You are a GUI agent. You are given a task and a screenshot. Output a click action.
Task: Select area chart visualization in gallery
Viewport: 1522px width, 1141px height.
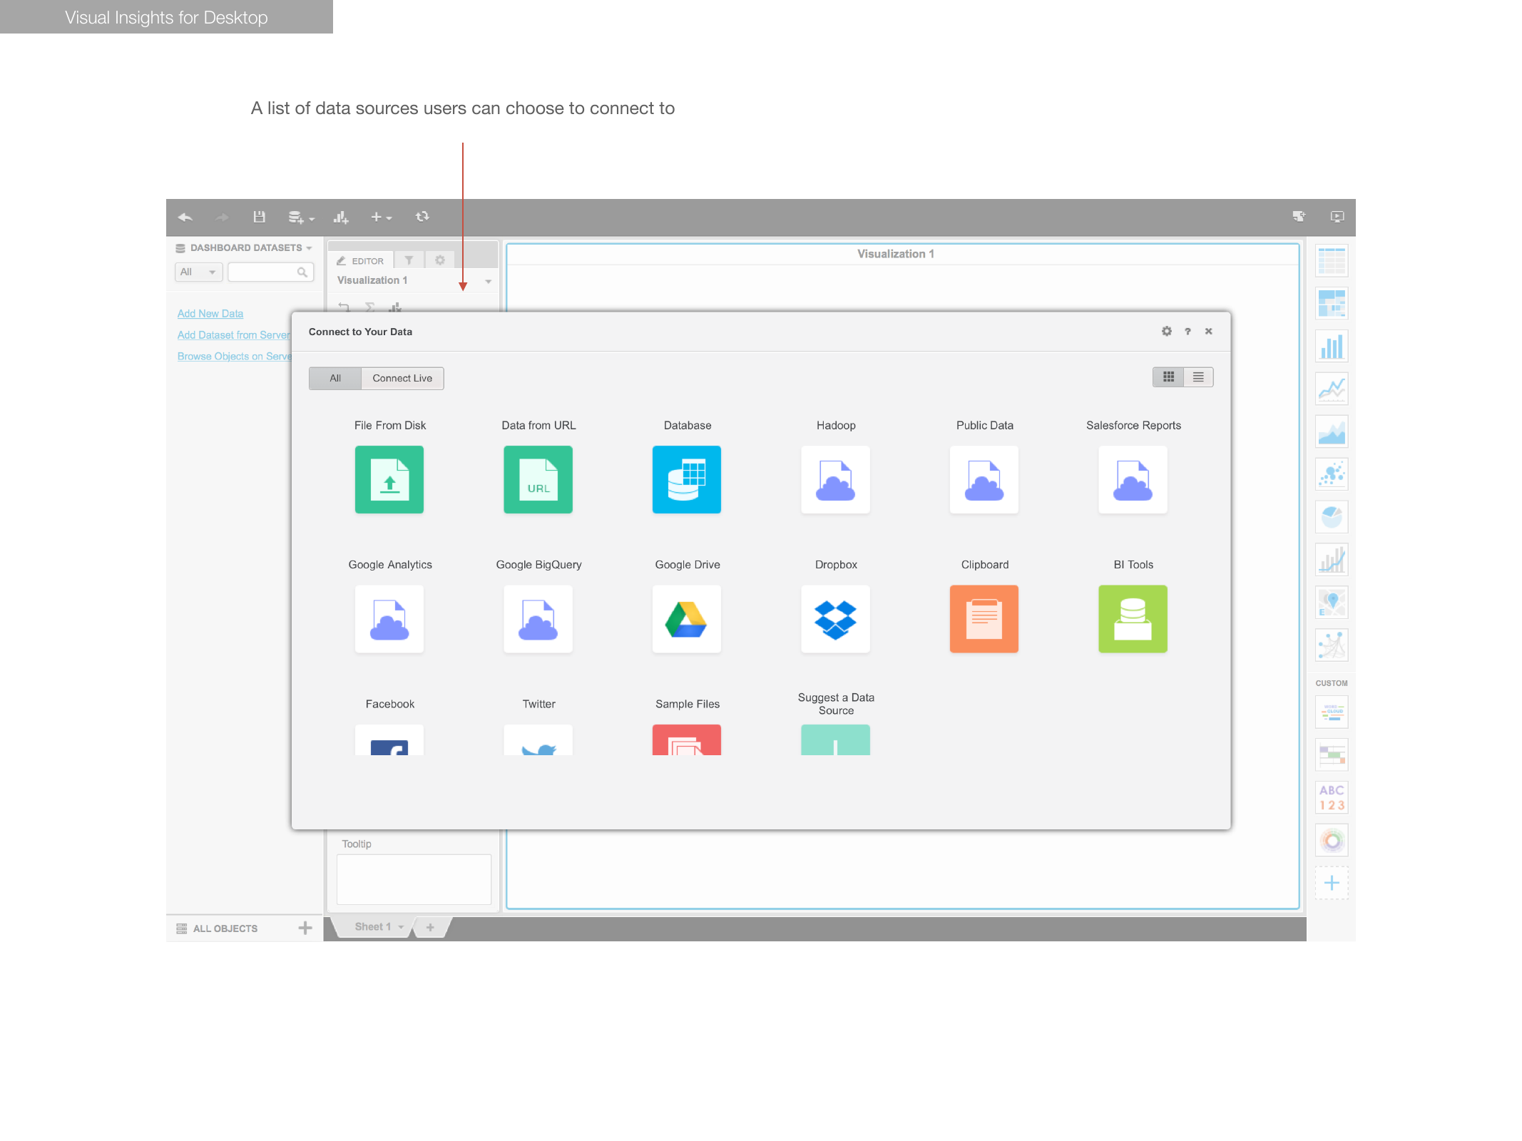coord(1332,432)
